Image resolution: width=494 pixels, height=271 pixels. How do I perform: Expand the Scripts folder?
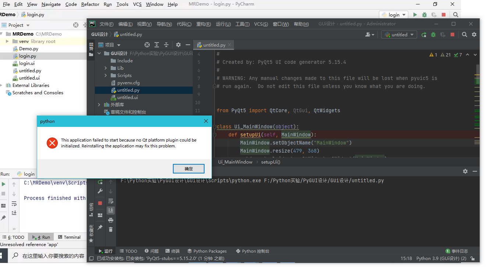tap(106, 75)
